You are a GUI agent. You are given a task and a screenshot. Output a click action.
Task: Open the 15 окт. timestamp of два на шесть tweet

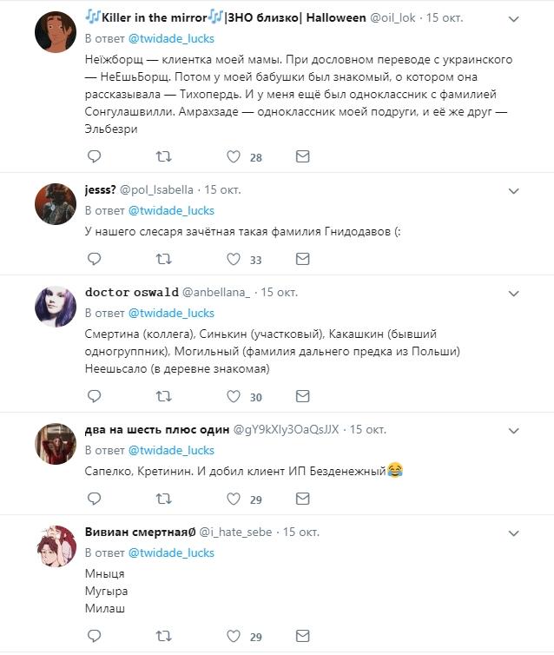click(x=367, y=429)
